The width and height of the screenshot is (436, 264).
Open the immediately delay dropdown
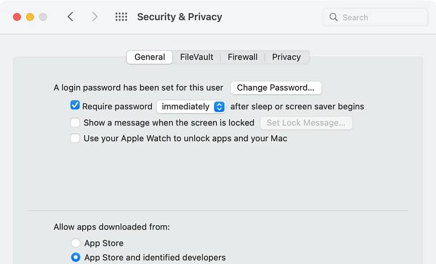click(191, 107)
